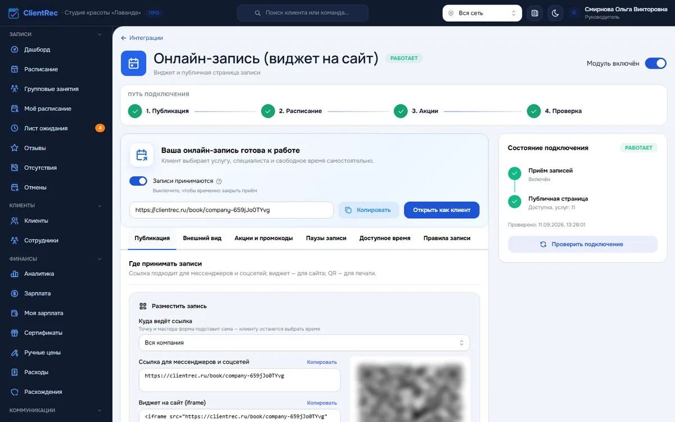Select the Зарплата coin icon
This screenshot has height=422, width=675.
coord(15,293)
